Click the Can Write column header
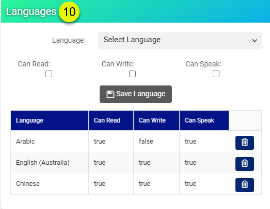270x209 pixels. pos(156,120)
